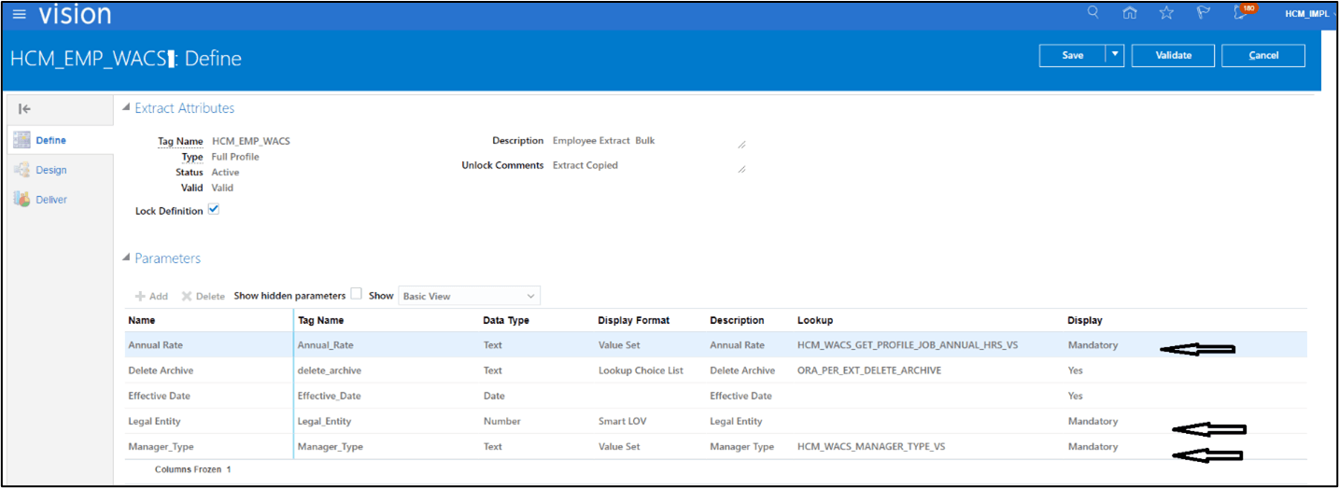Open favorites star icon
The image size is (1339, 488).
tap(1166, 12)
